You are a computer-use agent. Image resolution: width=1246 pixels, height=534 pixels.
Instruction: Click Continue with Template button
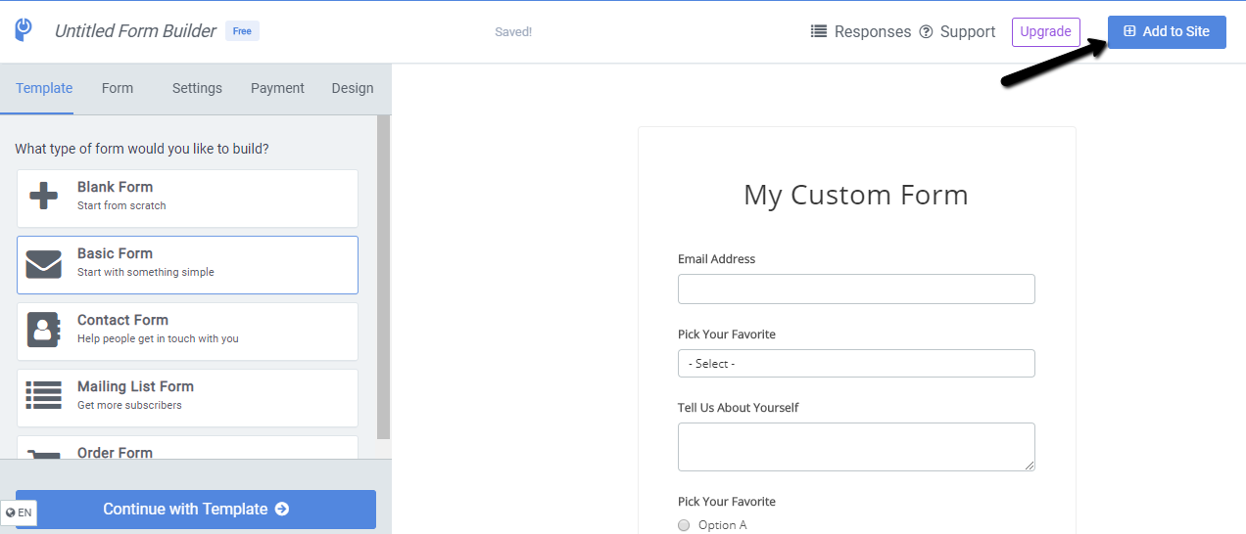196,509
